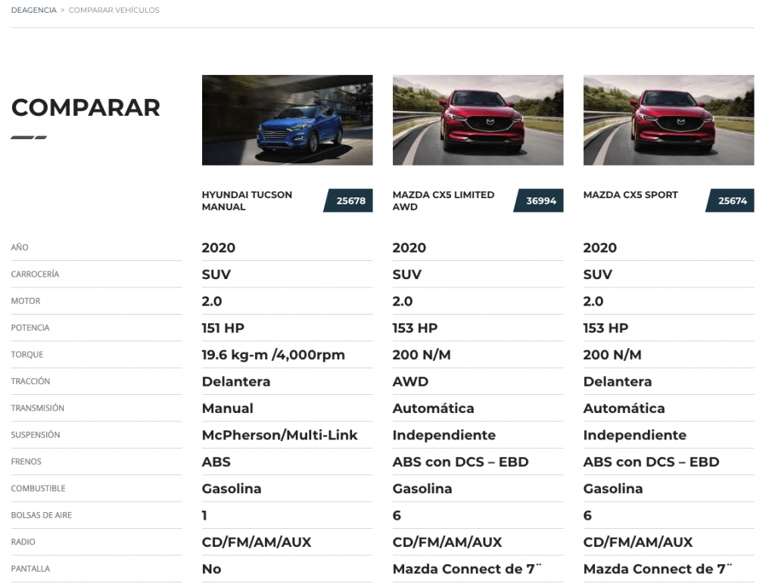The image size is (775, 587).
Task: Click Automática for Mazda CX5 Sport
Action: tap(624, 408)
